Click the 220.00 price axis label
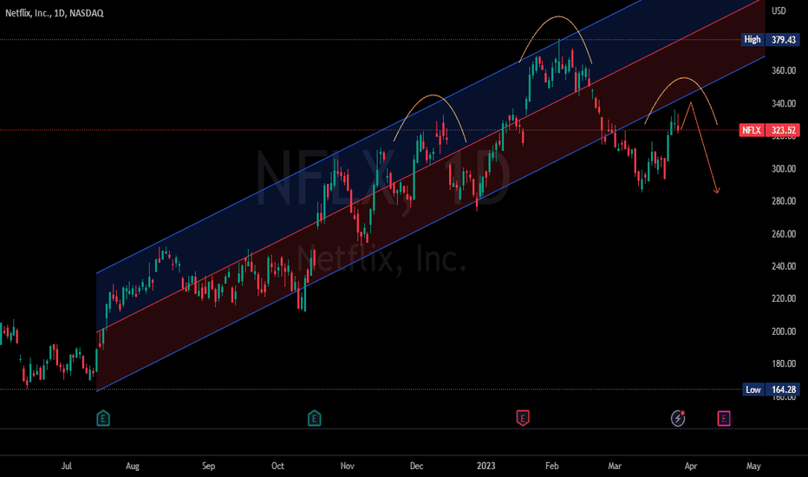 784,298
